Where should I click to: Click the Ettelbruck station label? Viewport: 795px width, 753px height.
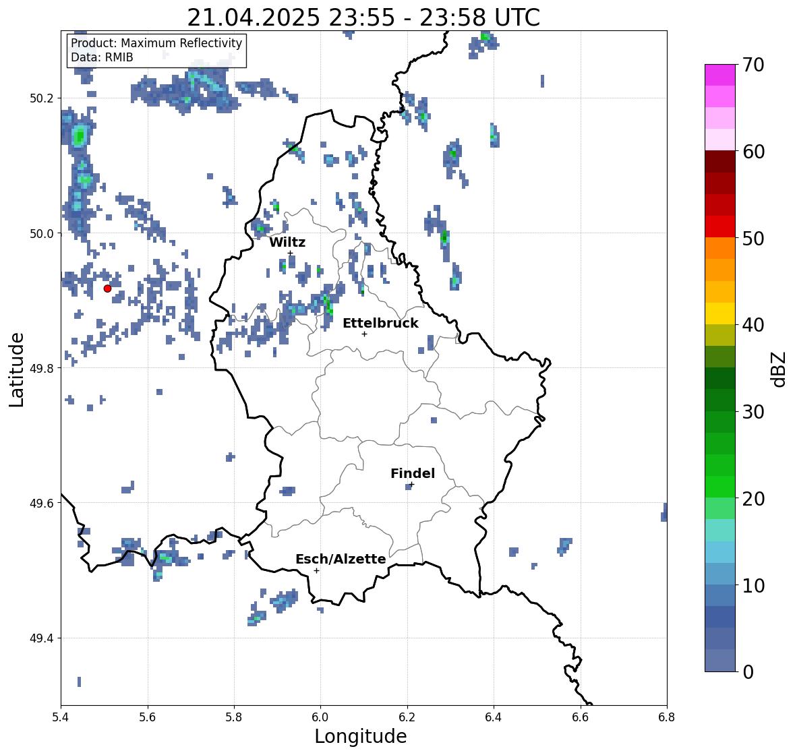point(380,323)
